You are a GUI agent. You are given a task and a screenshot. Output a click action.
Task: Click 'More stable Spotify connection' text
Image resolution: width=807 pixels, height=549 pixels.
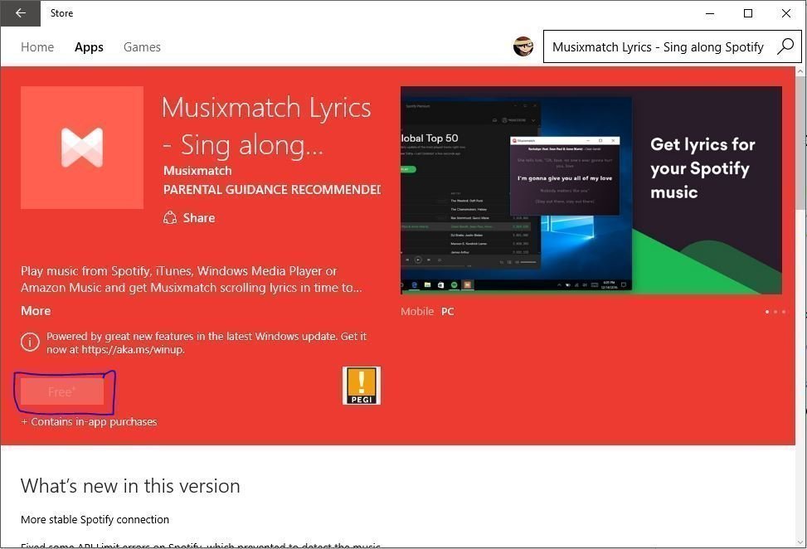95,520
